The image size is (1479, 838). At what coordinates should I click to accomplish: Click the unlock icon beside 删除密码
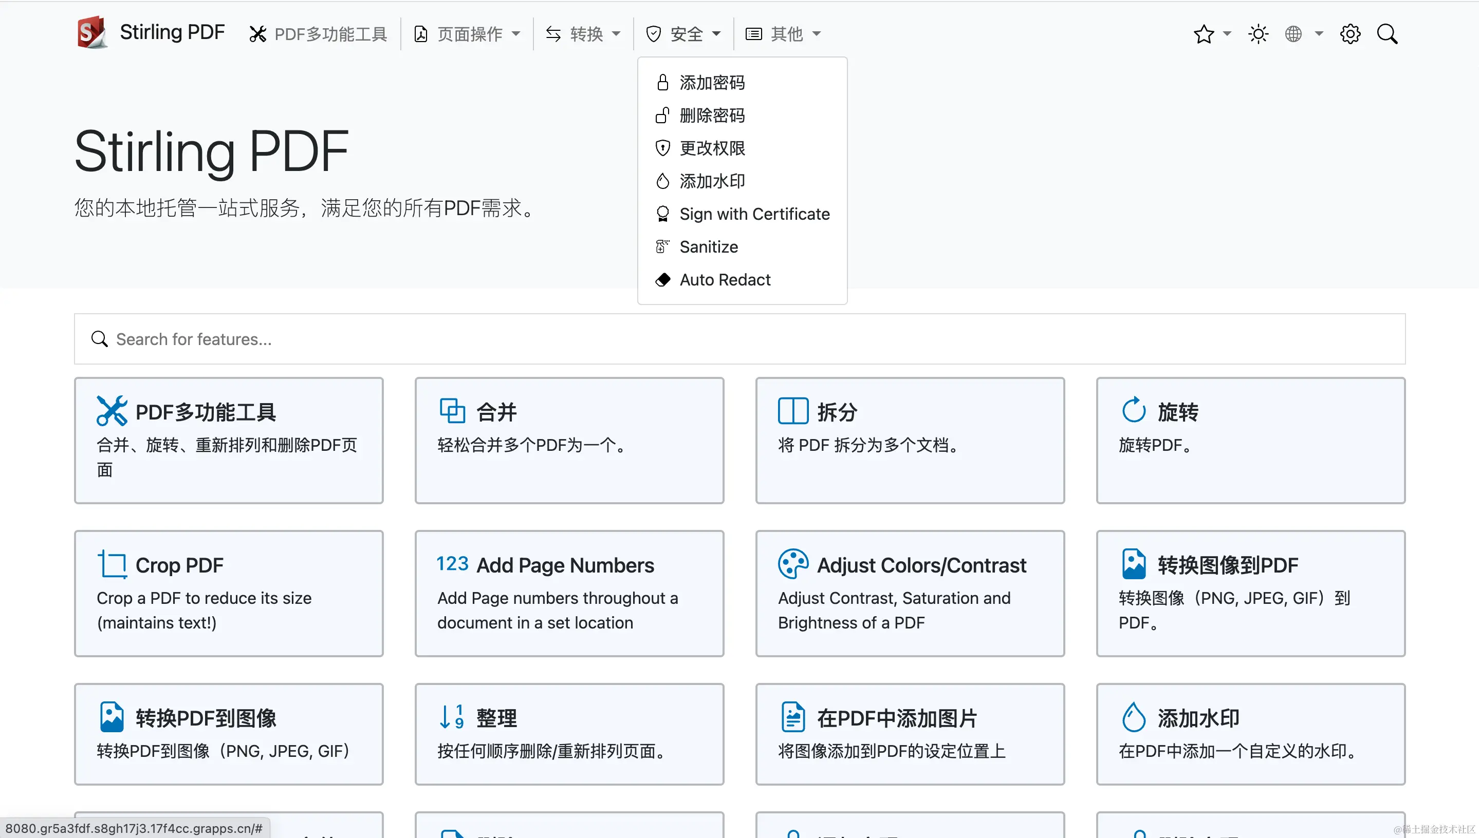click(x=662, y=115)
